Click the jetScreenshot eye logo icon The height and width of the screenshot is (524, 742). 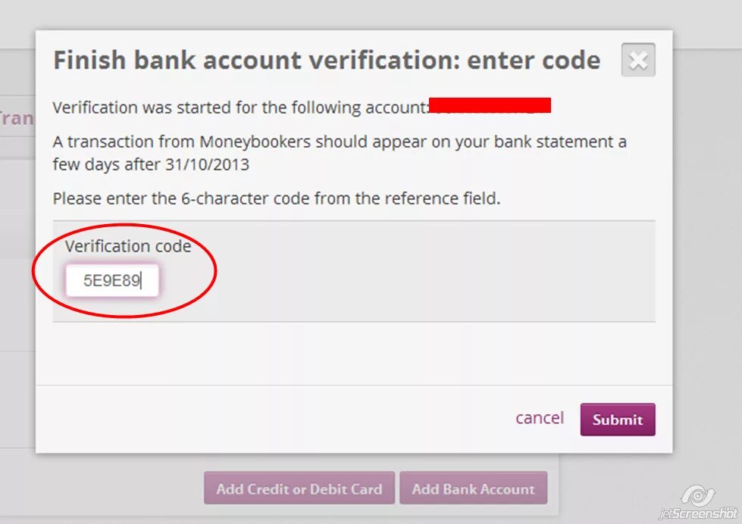click(x=697, y=495)
